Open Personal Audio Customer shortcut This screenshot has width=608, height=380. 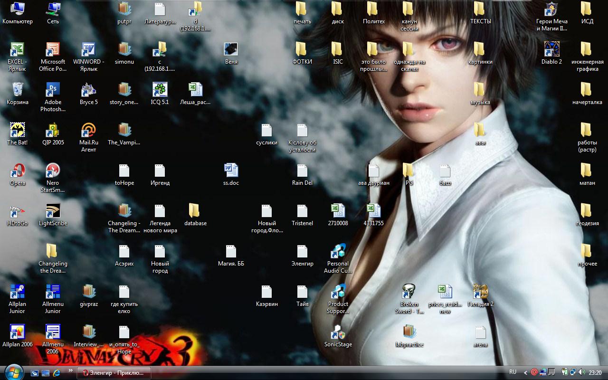[338, 258]
